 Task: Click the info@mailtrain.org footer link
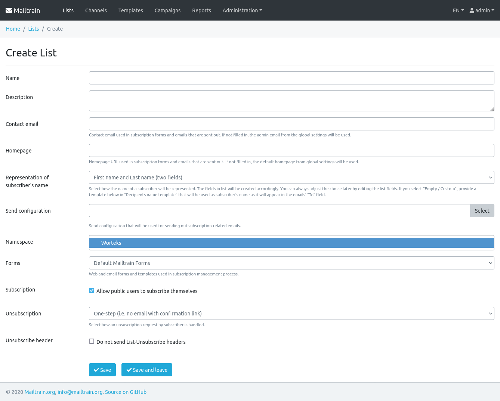(x=80, y=392)
